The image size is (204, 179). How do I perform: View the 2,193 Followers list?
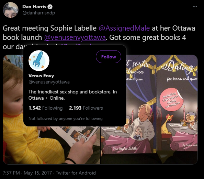(86, 108)
